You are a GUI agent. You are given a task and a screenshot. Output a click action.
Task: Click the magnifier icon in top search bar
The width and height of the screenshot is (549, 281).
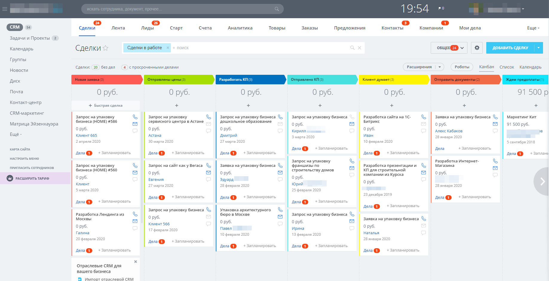(277, 9)
